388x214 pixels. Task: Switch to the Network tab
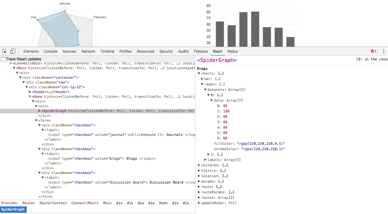[88, 51]
